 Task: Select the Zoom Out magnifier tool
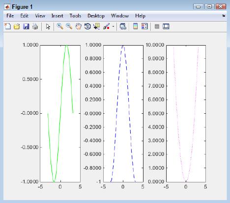click(x=69, y=26)
